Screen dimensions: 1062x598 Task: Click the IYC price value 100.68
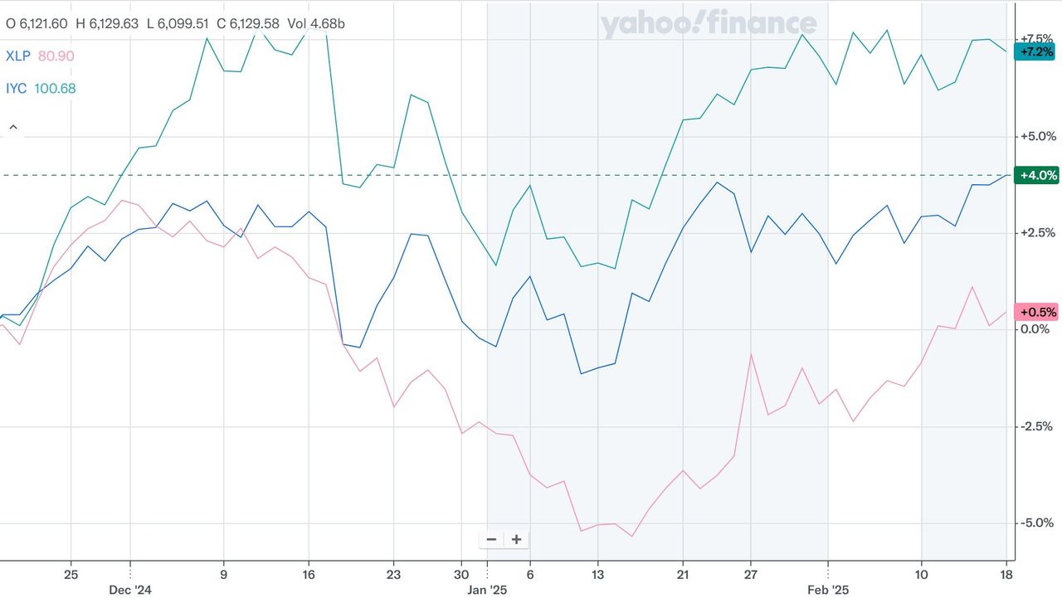55,88
